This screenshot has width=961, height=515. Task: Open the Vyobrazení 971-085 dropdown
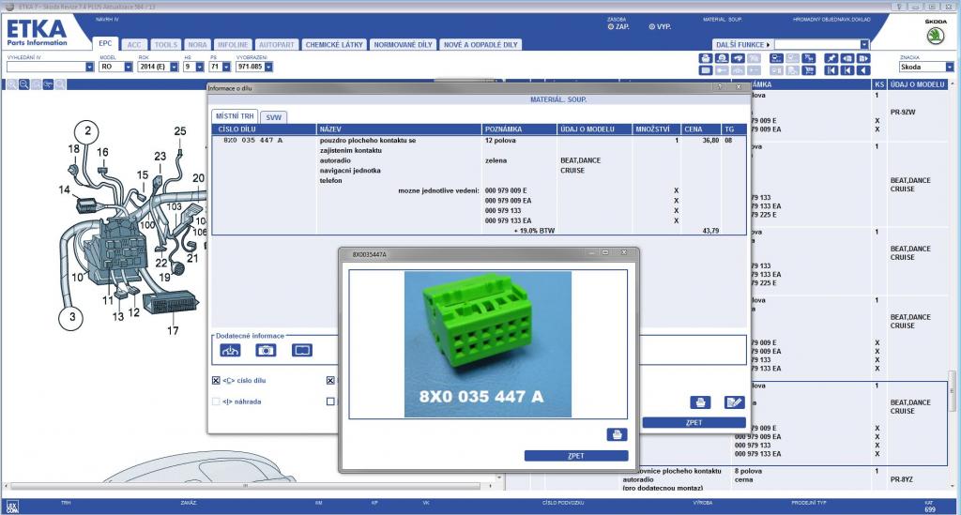click(x=268, y=67)
